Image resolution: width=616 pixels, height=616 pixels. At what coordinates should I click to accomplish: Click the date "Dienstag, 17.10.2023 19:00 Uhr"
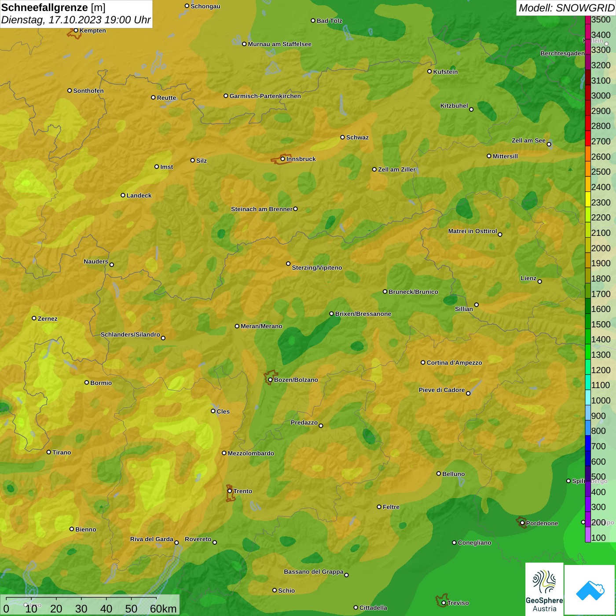point(76,20)
